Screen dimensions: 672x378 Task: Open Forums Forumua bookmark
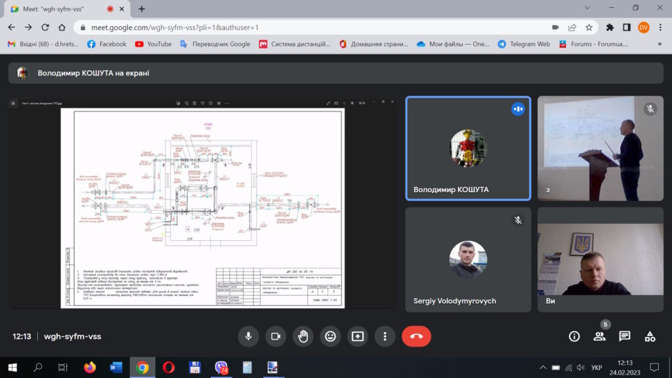coord(594,44)
